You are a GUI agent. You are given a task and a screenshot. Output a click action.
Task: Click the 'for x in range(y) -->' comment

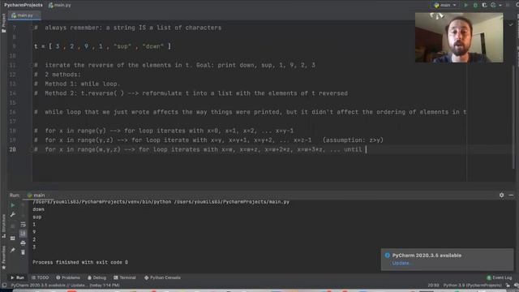coord(164,131)
